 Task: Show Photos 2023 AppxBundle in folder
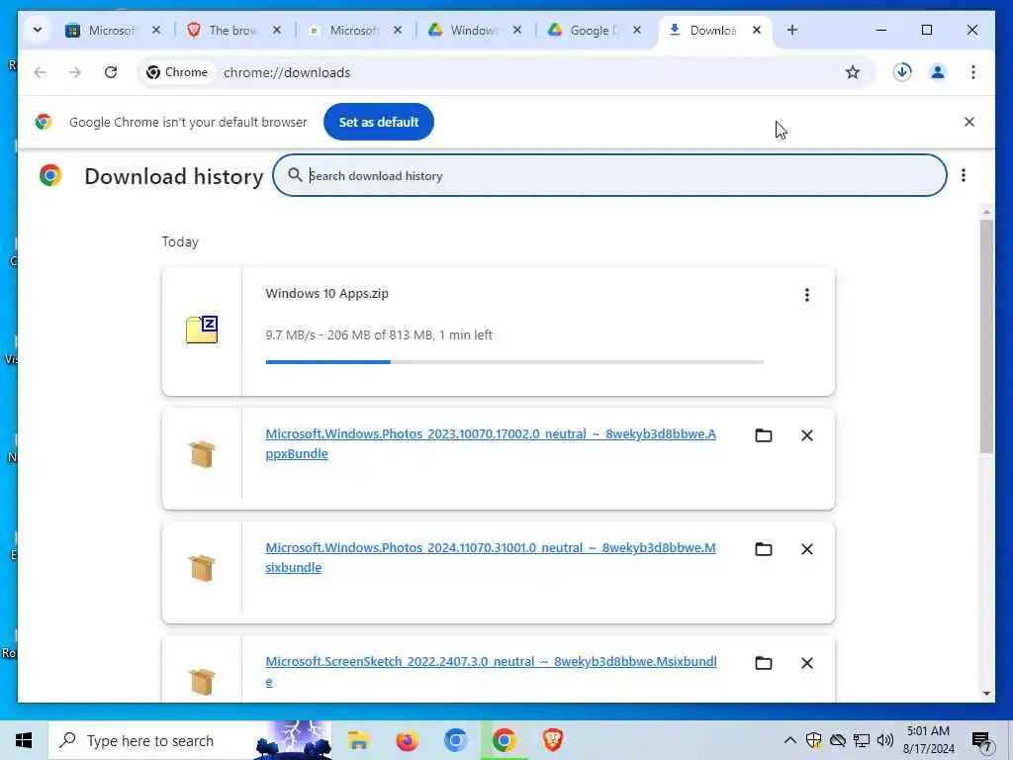(x=764, y=435)
